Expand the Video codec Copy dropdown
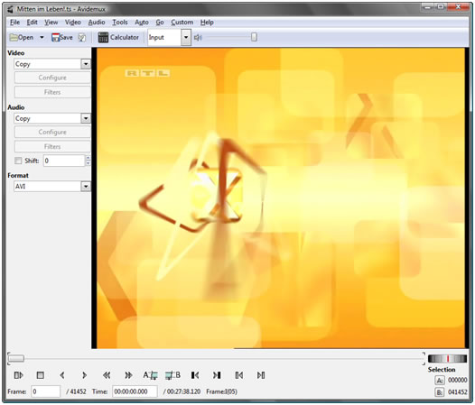The image size is (475, 405). click(x=86, y=64)
